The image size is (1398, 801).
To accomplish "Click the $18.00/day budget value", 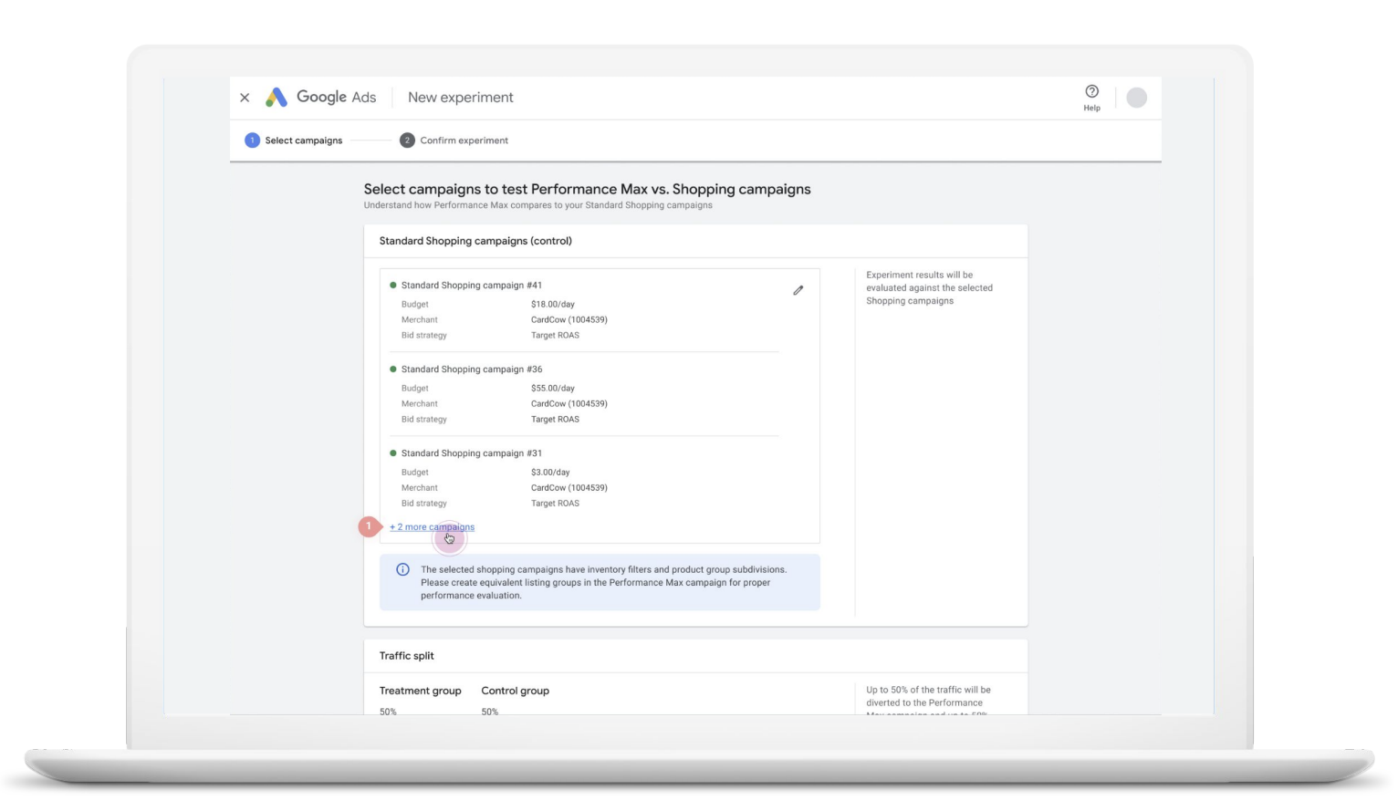I will click(x=553, y=305).
